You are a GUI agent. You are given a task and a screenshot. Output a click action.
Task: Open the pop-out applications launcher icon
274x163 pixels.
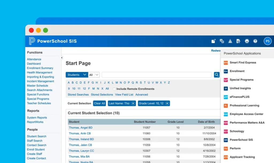(x=213, y=41)
